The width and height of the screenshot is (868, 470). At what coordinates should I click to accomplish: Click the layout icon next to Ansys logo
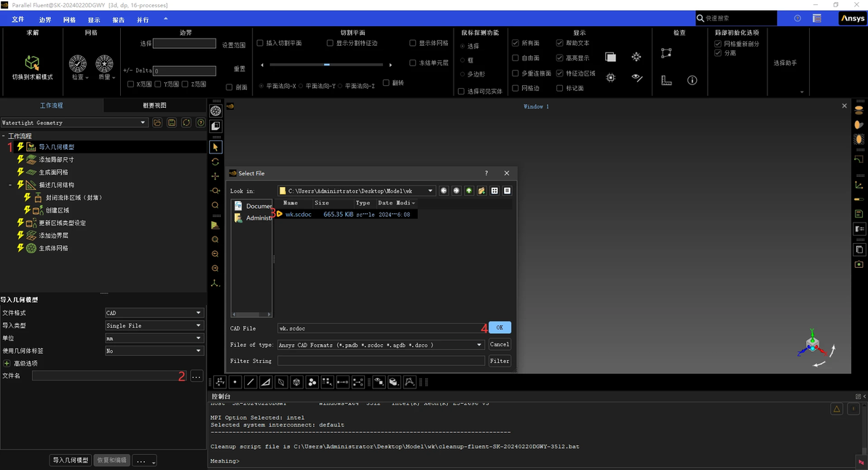point(817,18)
